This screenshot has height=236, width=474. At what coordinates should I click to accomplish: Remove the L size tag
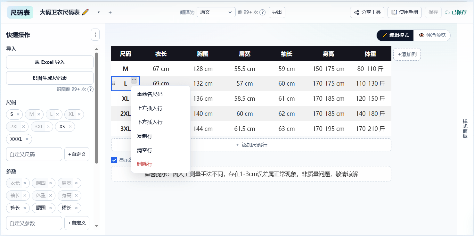point(57,114)
